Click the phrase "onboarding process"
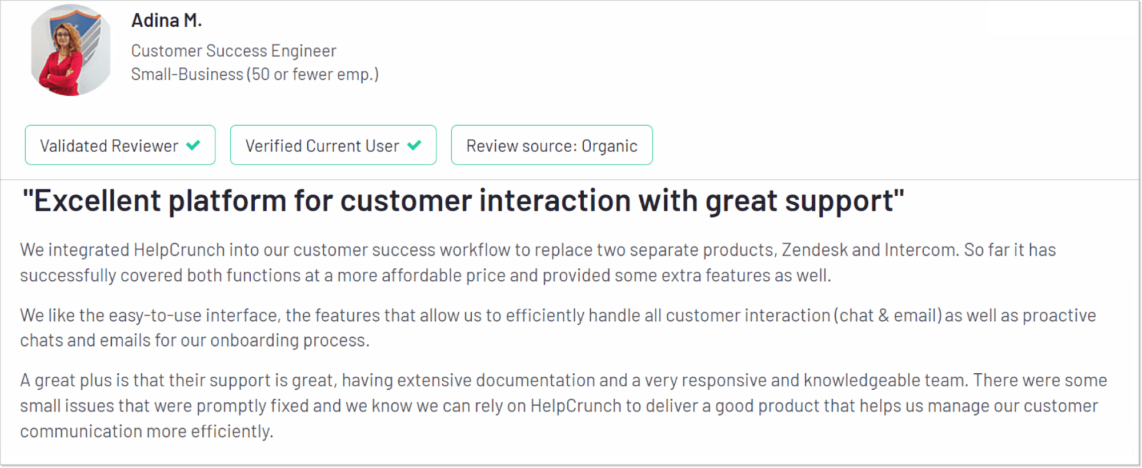This screenshot has width=1142, height=468. pos(289,340)
